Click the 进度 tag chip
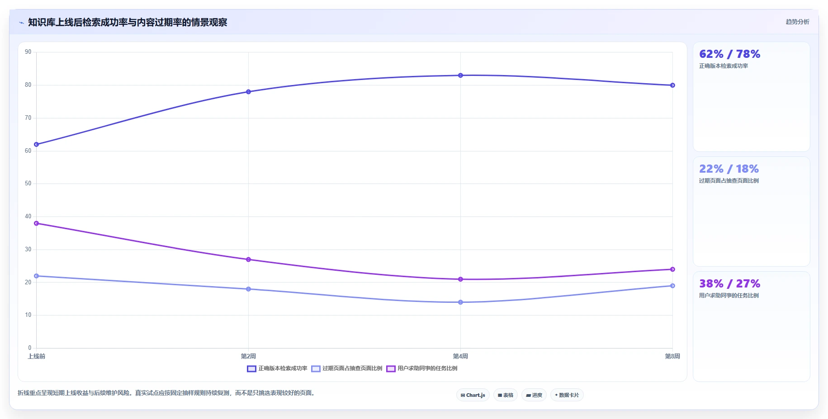 [534, 395]
